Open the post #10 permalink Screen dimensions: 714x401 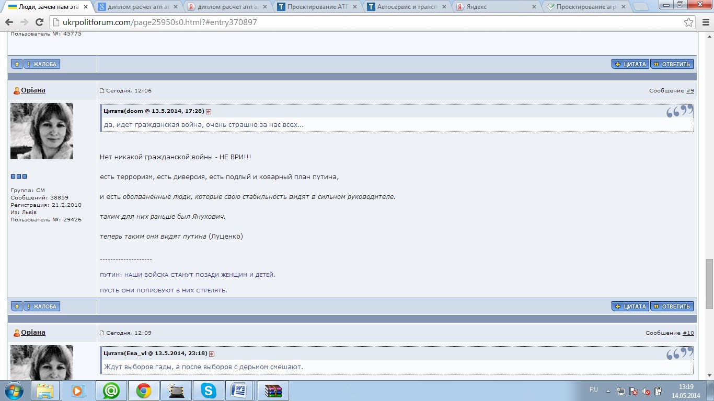(x=688, y=333)
